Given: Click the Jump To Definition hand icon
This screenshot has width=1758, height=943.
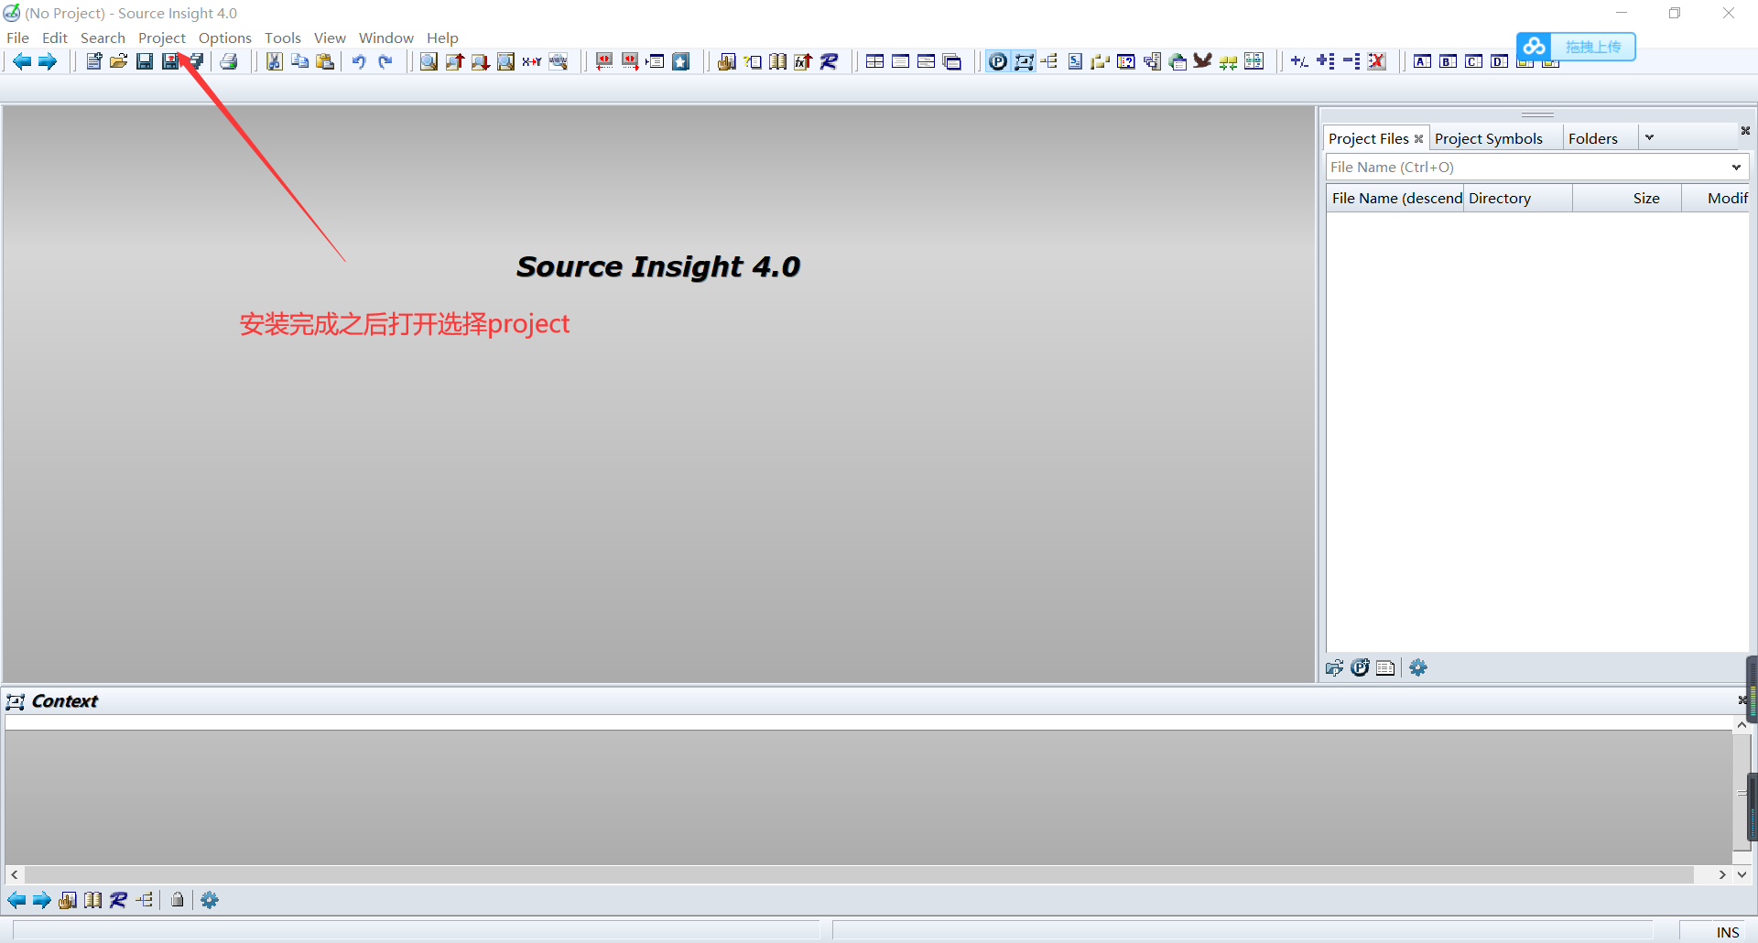Looking at the screenshot, I should [727, 61].
